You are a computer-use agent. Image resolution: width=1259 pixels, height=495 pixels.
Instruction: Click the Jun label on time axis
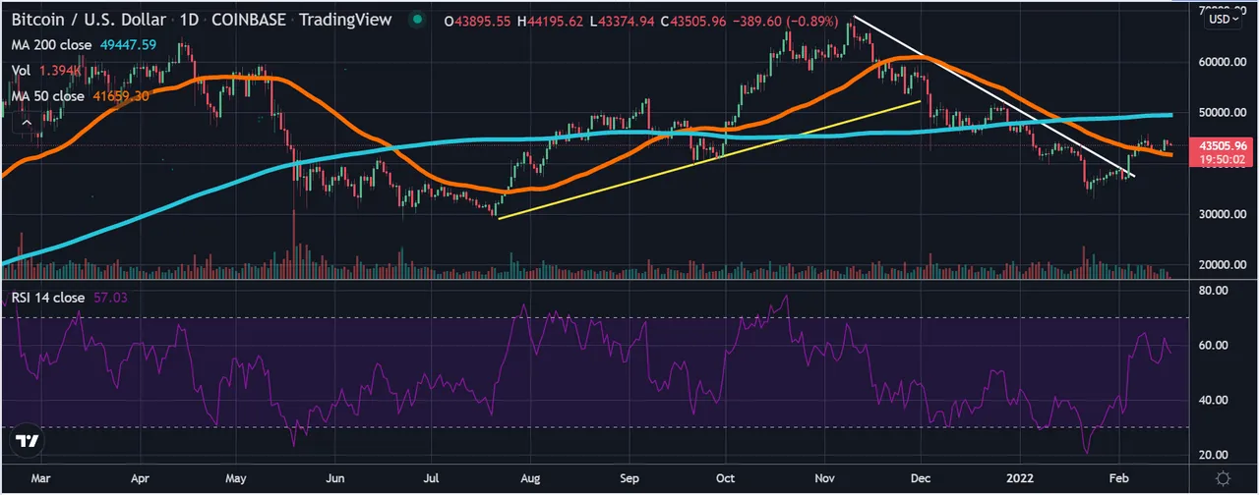335,478
